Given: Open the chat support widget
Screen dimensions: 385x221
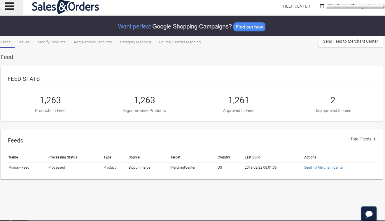Looking at the screenshot, I should pyautogui.click(x=369, y=214).
